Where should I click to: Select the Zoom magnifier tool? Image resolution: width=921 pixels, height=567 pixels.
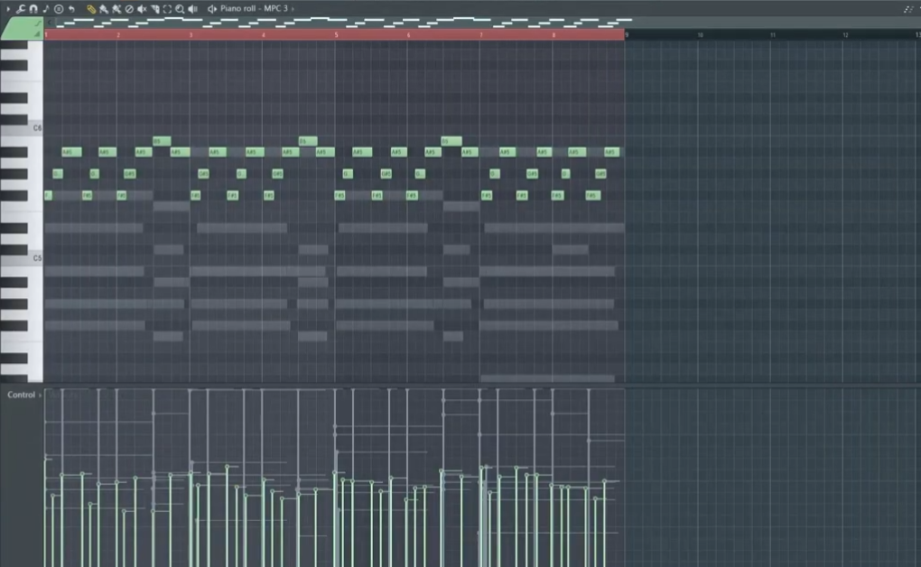[x=180, y=9]
